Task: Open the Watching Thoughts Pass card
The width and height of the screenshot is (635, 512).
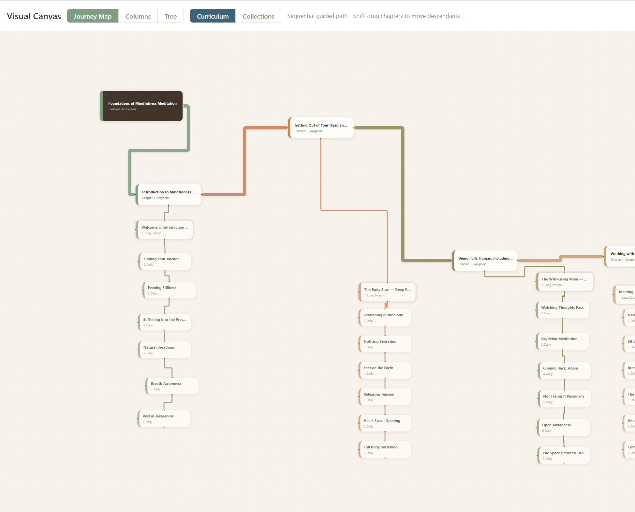Action: (x=563, y=310)
